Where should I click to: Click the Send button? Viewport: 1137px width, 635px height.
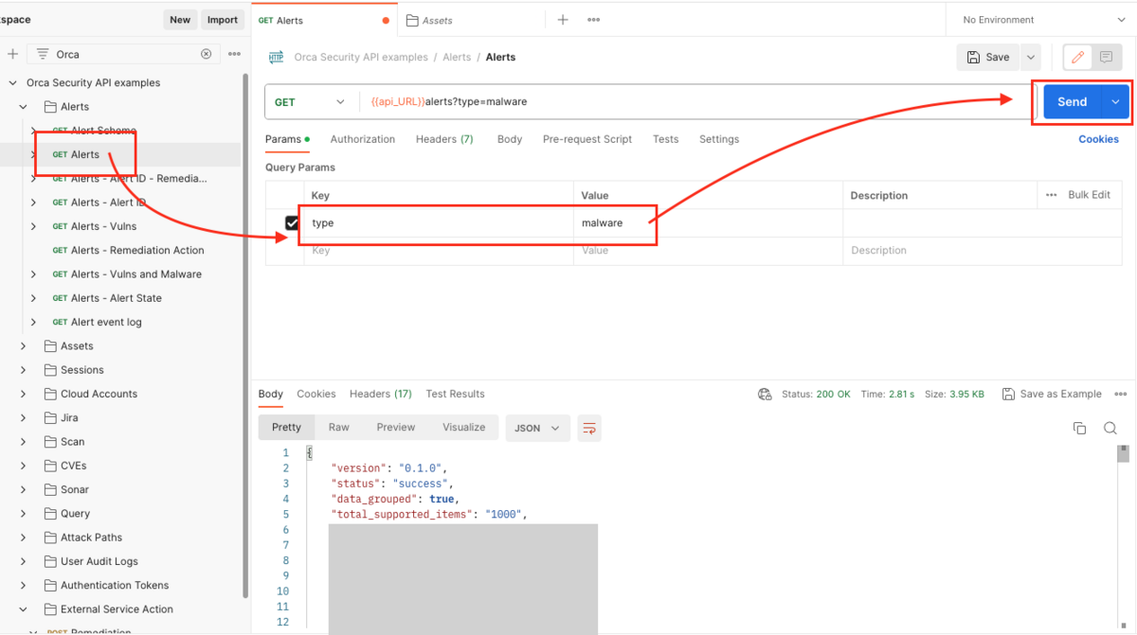[x=1073, y=102]
